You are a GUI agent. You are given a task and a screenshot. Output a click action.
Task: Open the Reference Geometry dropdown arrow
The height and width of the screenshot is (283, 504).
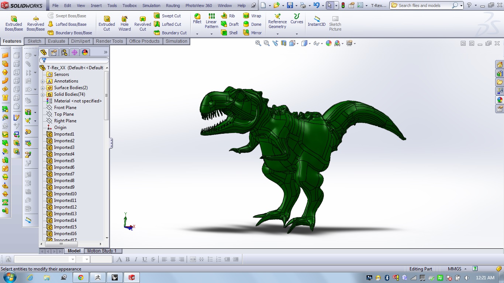tap(277, 34)
